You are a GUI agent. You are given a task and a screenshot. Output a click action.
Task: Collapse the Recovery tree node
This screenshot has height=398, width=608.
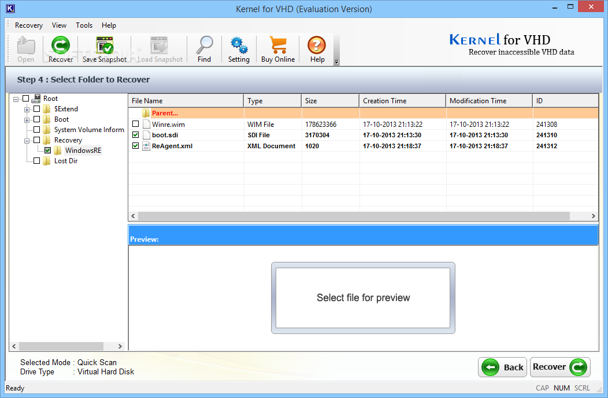click(x=27, y=141)
